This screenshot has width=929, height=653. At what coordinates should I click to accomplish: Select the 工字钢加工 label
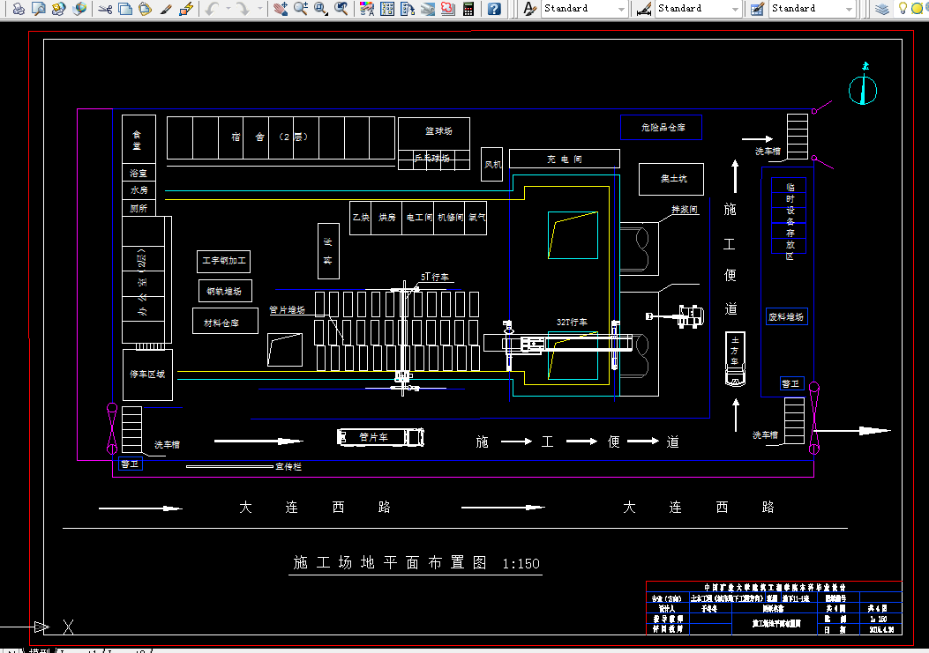pyautogui.click(x=223, y=261)
